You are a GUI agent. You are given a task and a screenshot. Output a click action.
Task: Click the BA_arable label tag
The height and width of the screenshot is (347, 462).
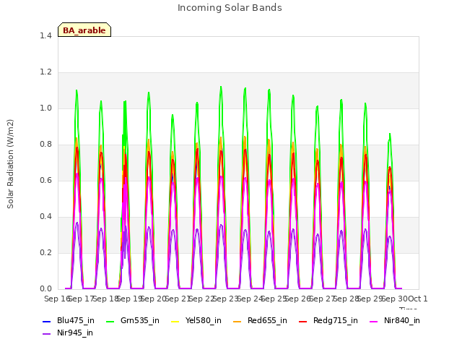pyautogui.click(x=84, y=30)
